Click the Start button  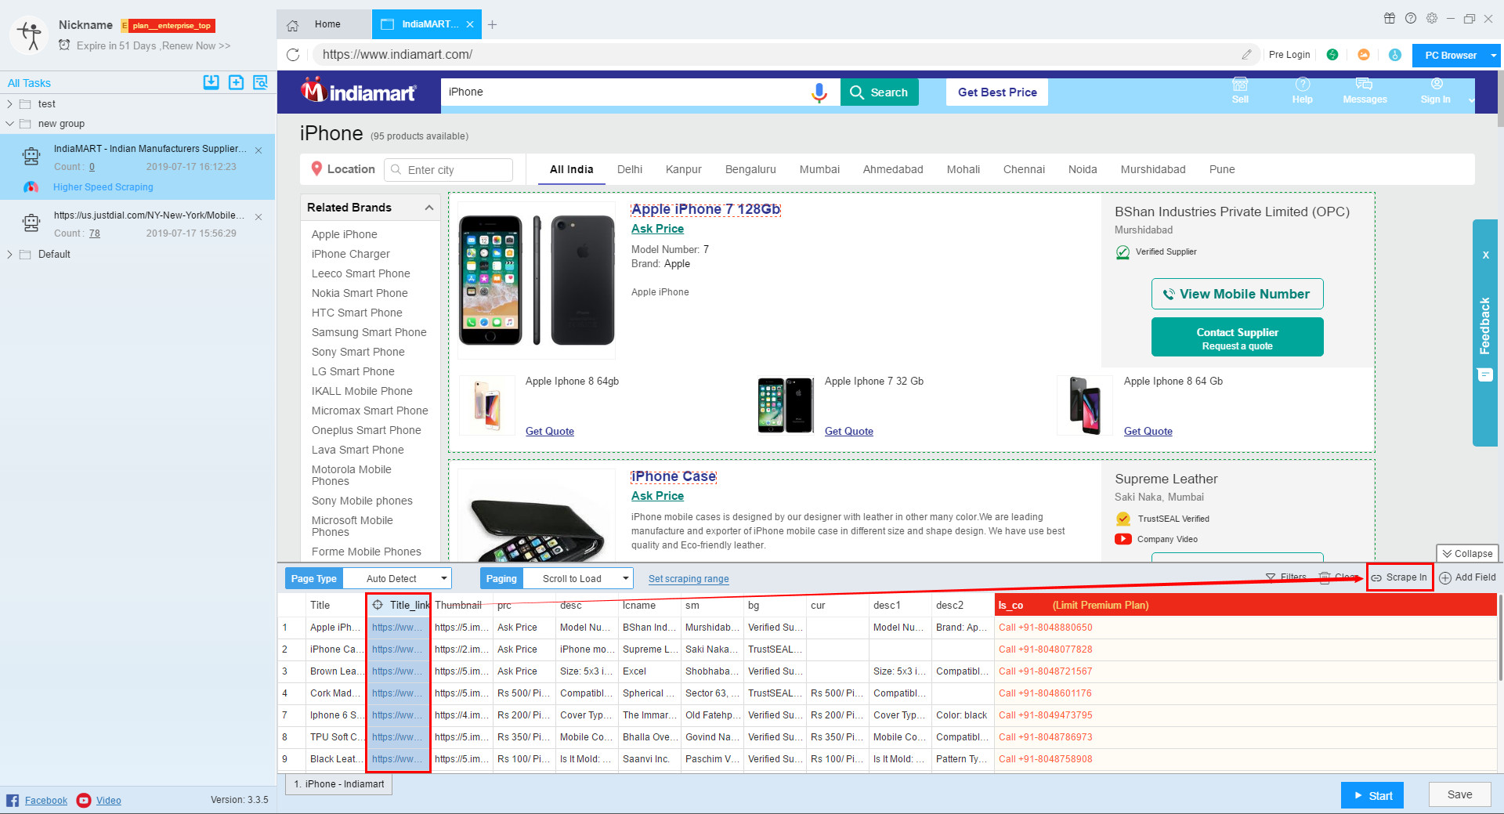[x=1372, y=795]
